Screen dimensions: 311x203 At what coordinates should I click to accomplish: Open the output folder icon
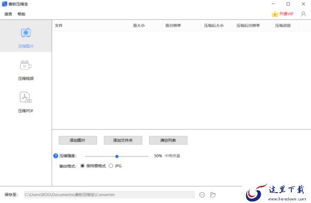213,195
